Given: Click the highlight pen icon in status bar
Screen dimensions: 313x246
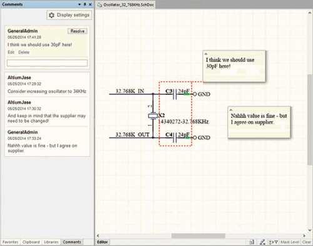Looking at the screenshot, I should (262, 242).
